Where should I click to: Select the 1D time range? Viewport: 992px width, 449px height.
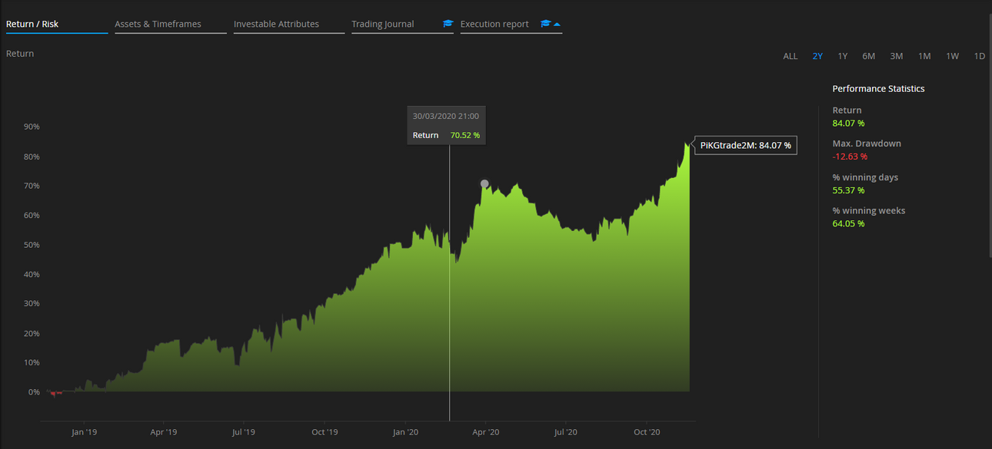coord(980,56)
